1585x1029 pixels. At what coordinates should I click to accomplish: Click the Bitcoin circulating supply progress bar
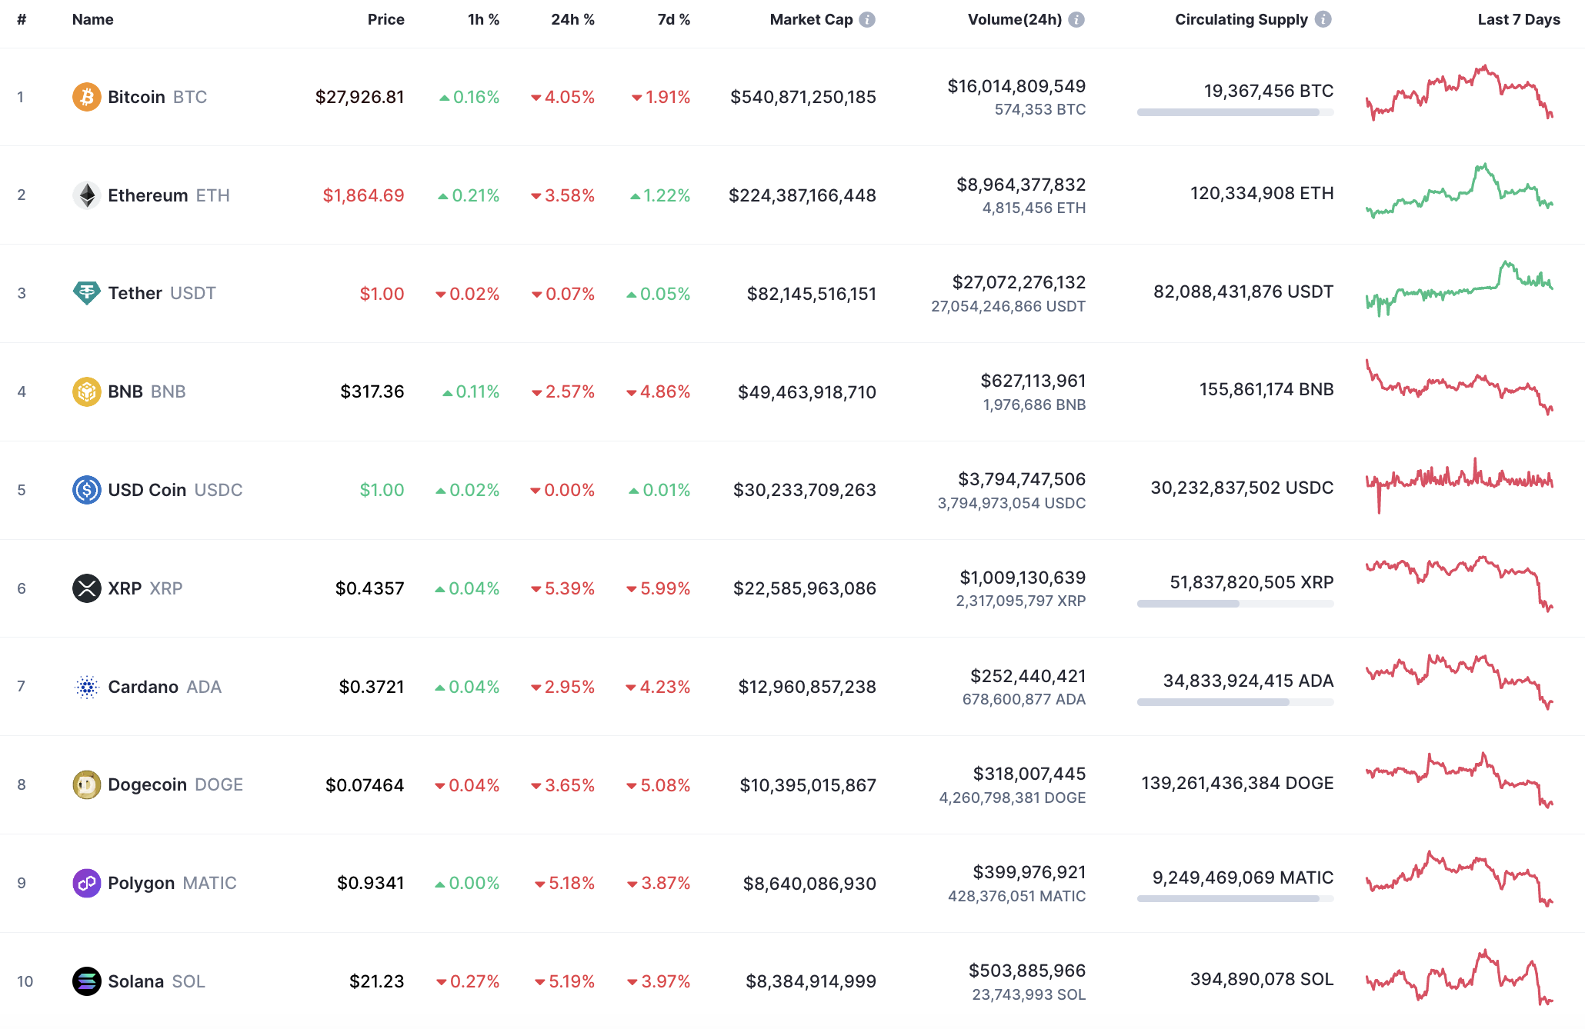point(1235,114)
